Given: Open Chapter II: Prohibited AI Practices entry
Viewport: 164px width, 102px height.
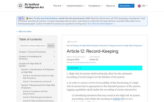Looking at the screenshot, I should tap(30, 58).
